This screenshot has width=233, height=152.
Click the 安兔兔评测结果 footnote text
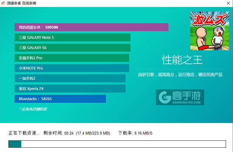[x=33, y=109]
